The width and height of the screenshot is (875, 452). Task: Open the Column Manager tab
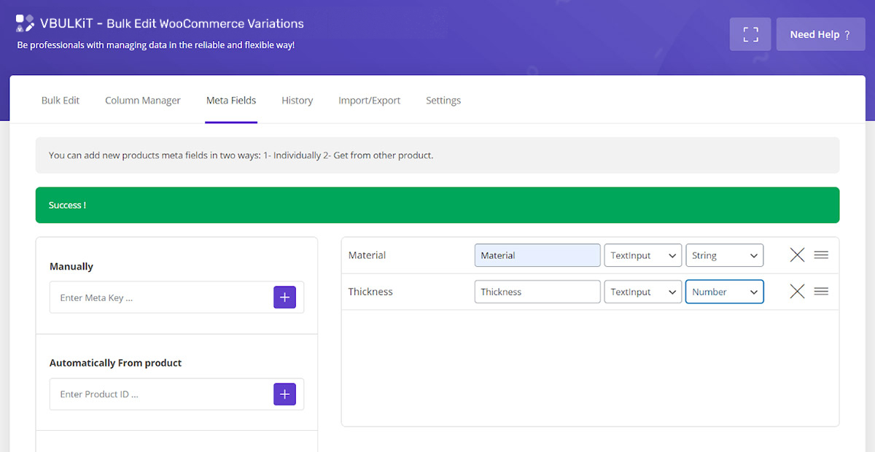143,101
